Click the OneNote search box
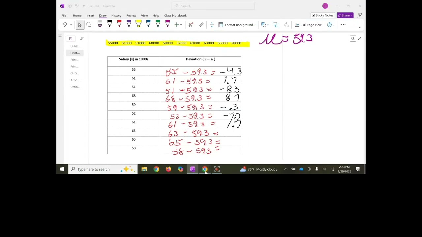 (x=213, y=6)
